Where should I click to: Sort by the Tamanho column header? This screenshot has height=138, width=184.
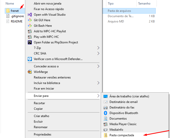(x=144, y=4)
